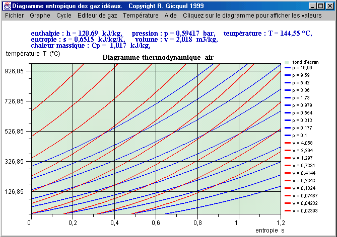Click the pression p = 0,59417 bar readout
The height and width of the screenshot is (237, 337).
173,34
